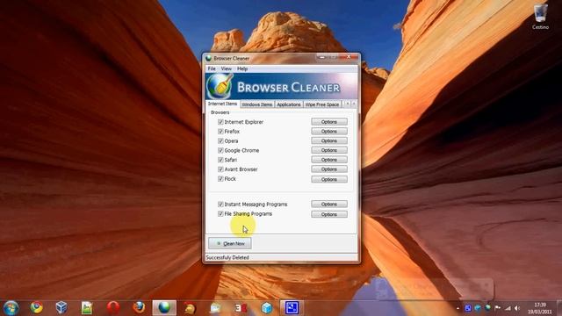Uncheck the Internet Explorer checkbox
Screen dimensions: 562x316
click(x=220, y=122)
